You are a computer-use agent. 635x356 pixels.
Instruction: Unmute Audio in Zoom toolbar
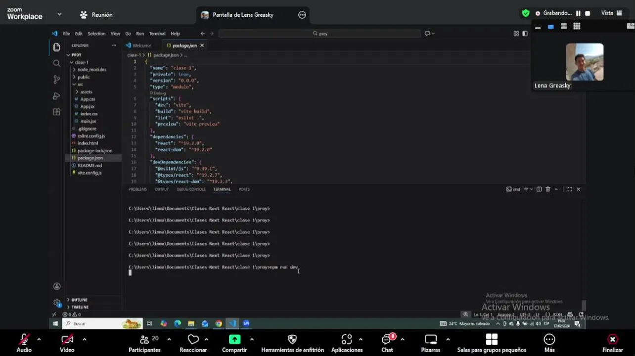pyautogui.click(x=24, y=343)
